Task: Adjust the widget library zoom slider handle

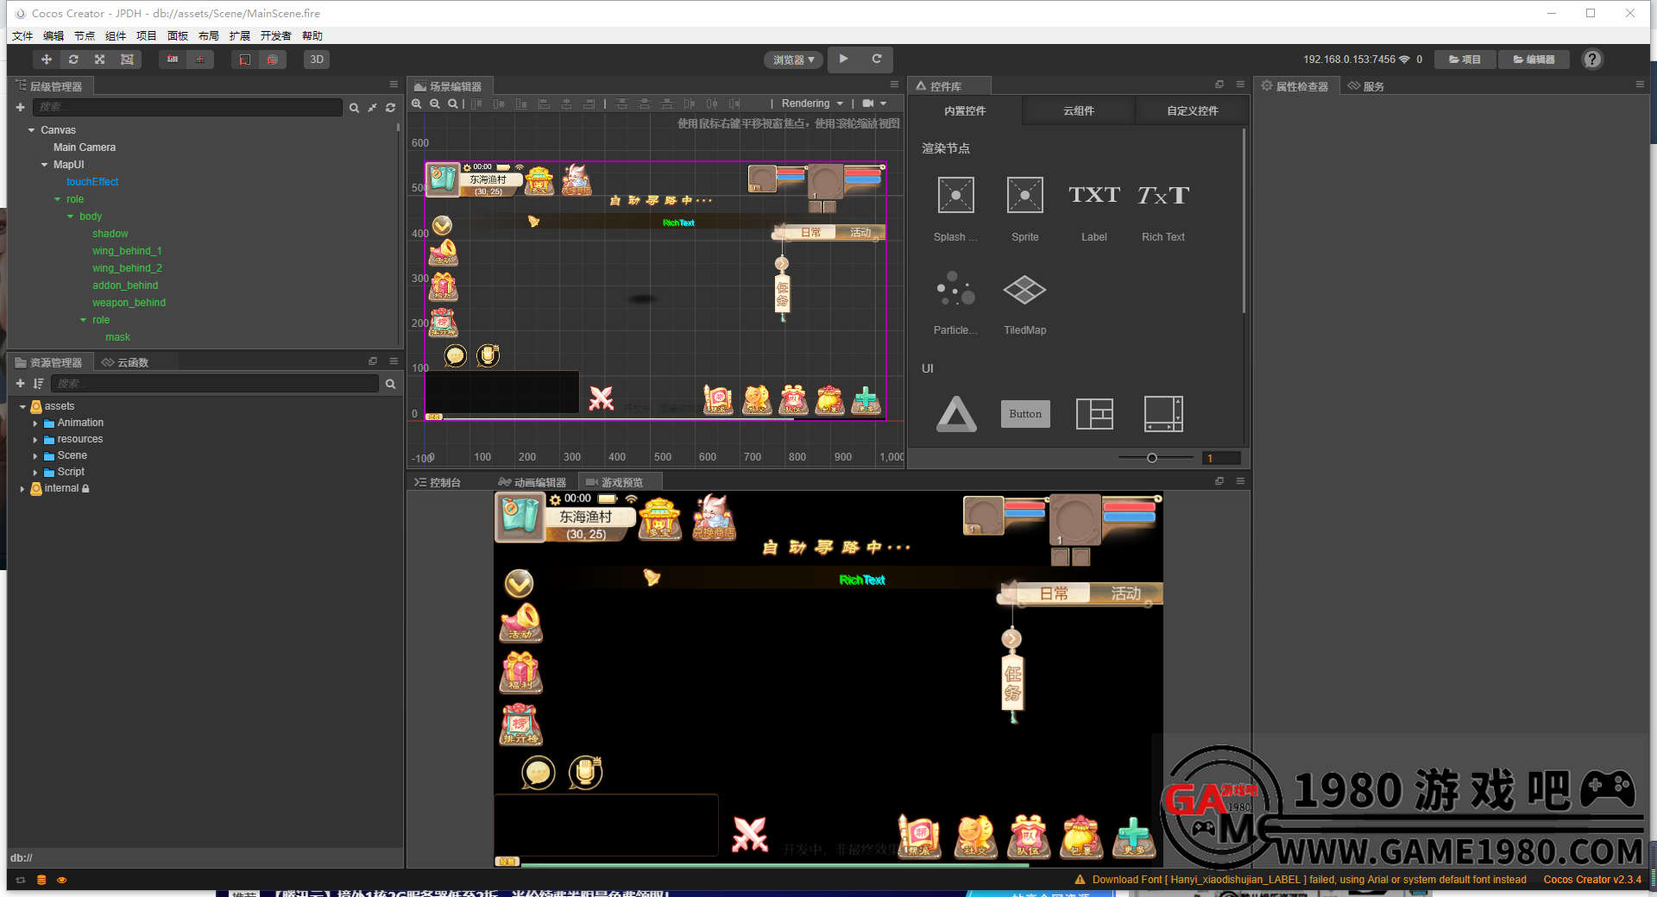Action: pyautogui.click(x=1151, y=458)
